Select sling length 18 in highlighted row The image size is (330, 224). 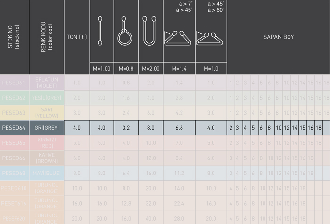tap(318, 128)
